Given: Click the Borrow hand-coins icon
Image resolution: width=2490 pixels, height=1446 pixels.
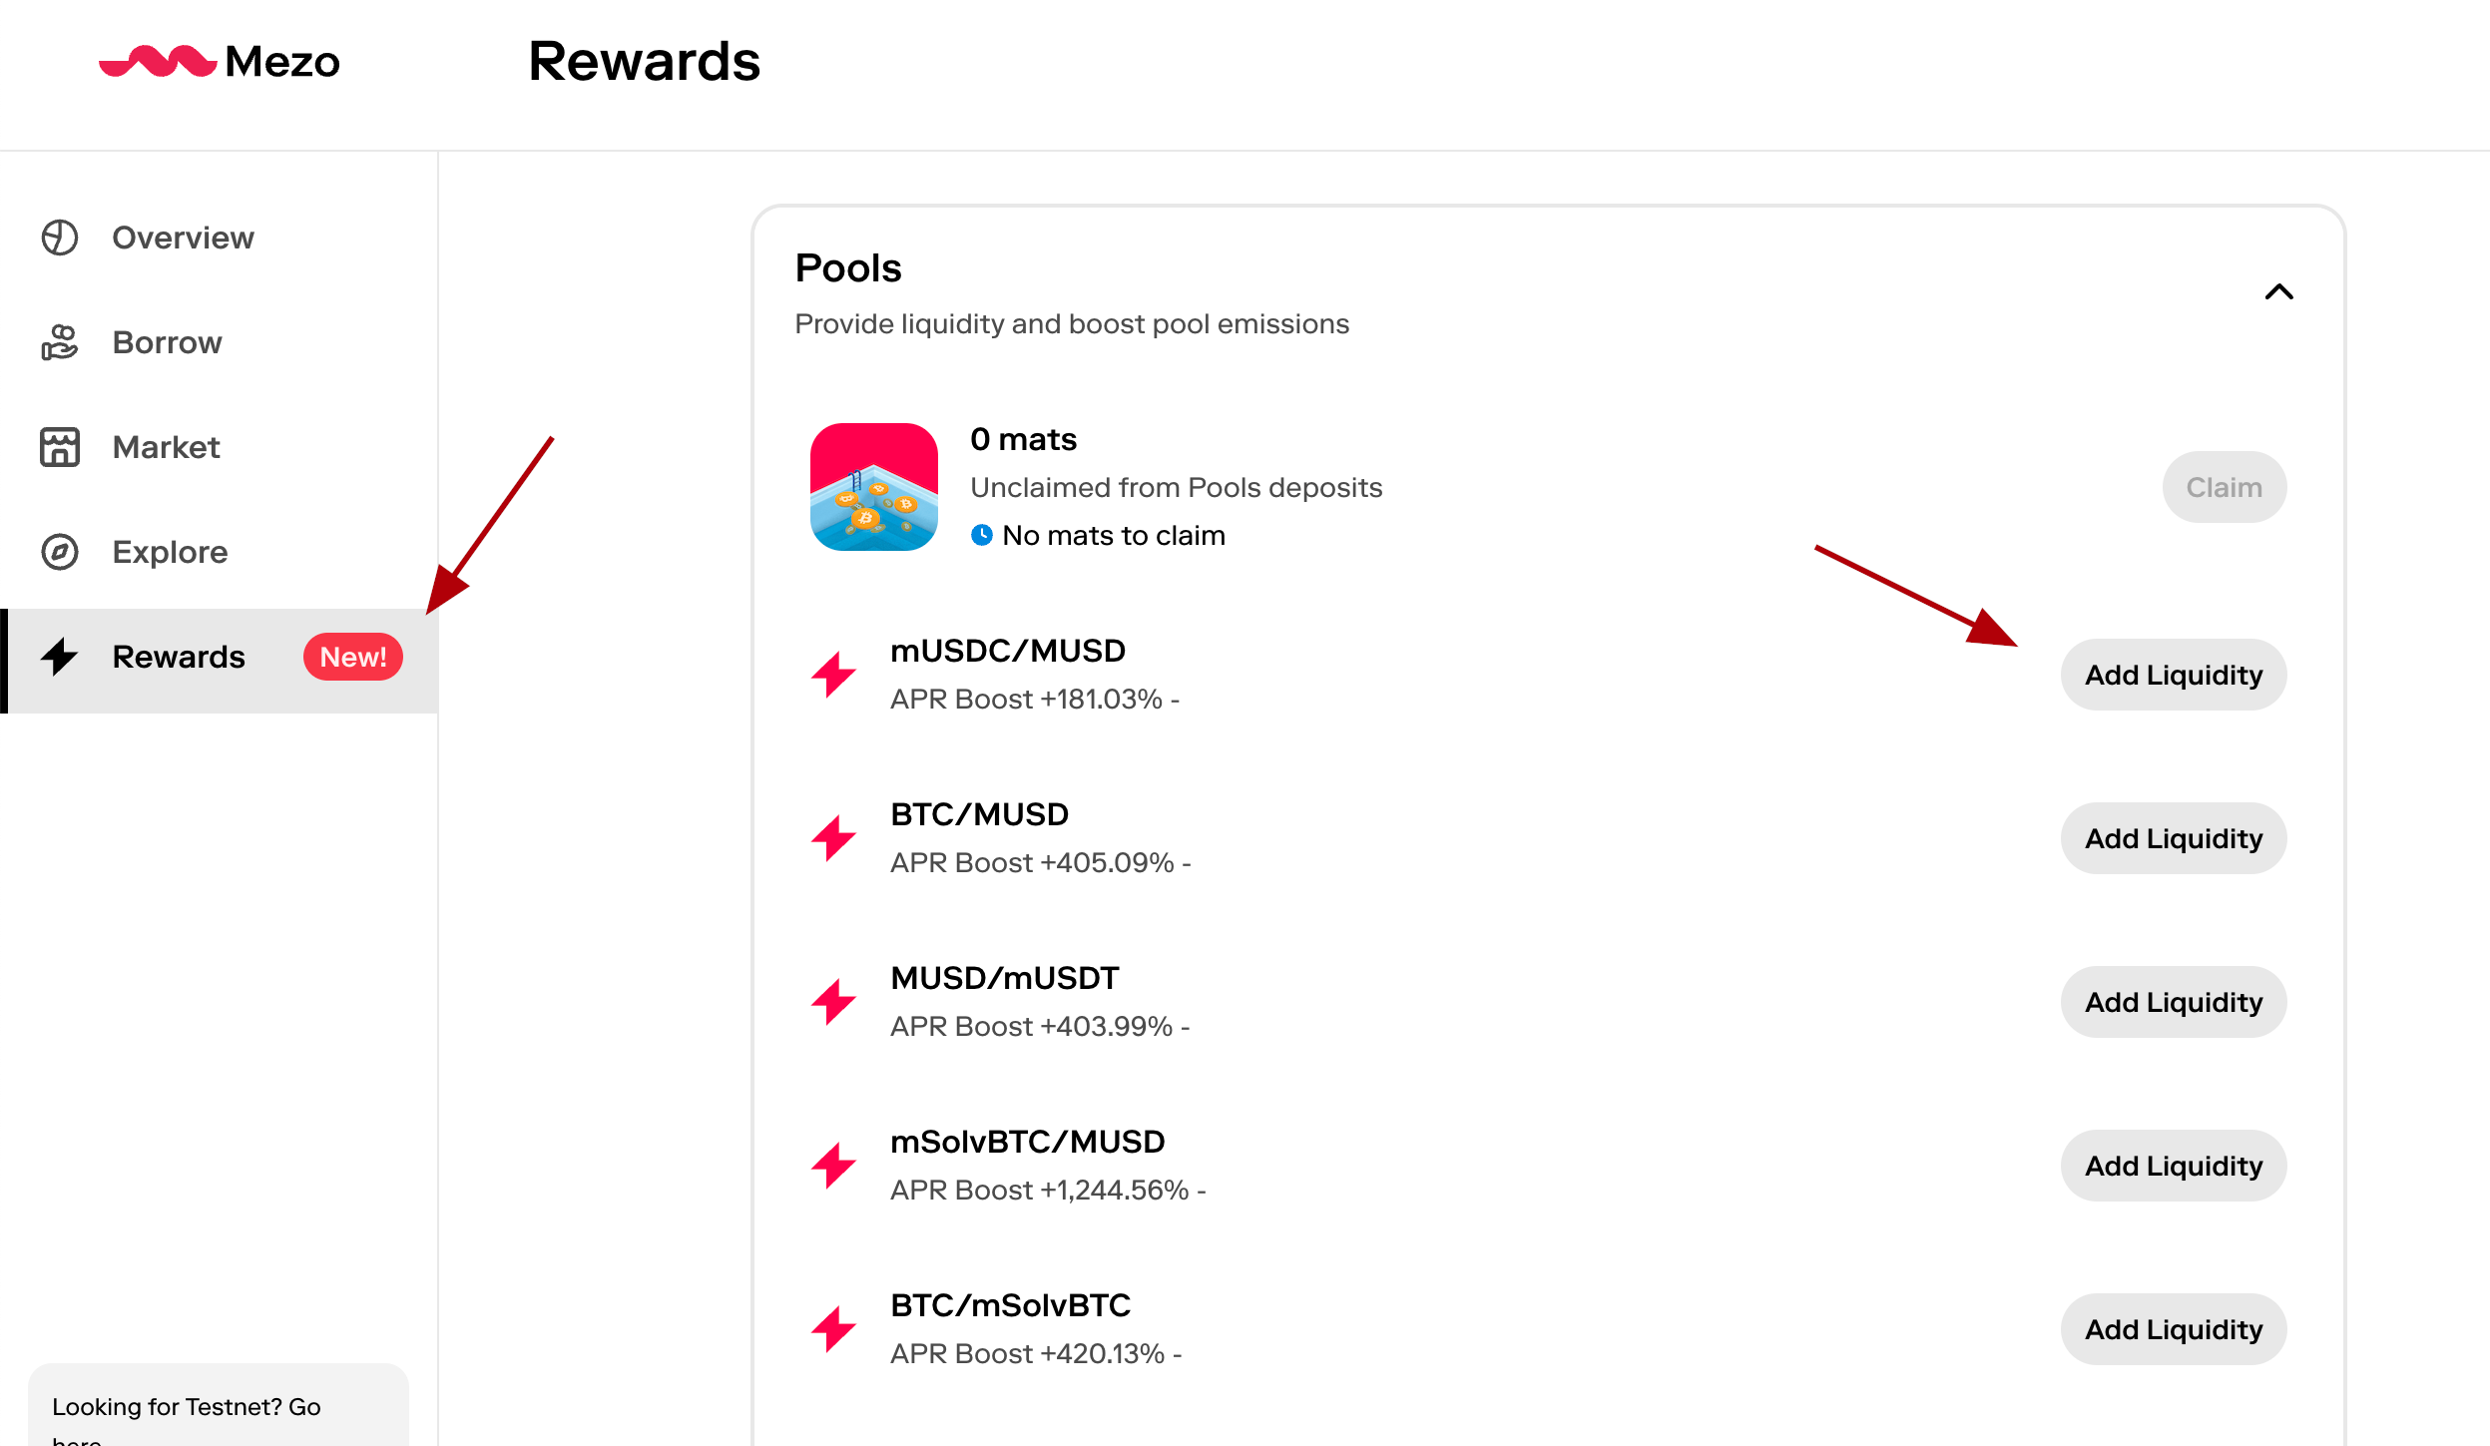Looking at the screenshot, I should pos(60,342).
